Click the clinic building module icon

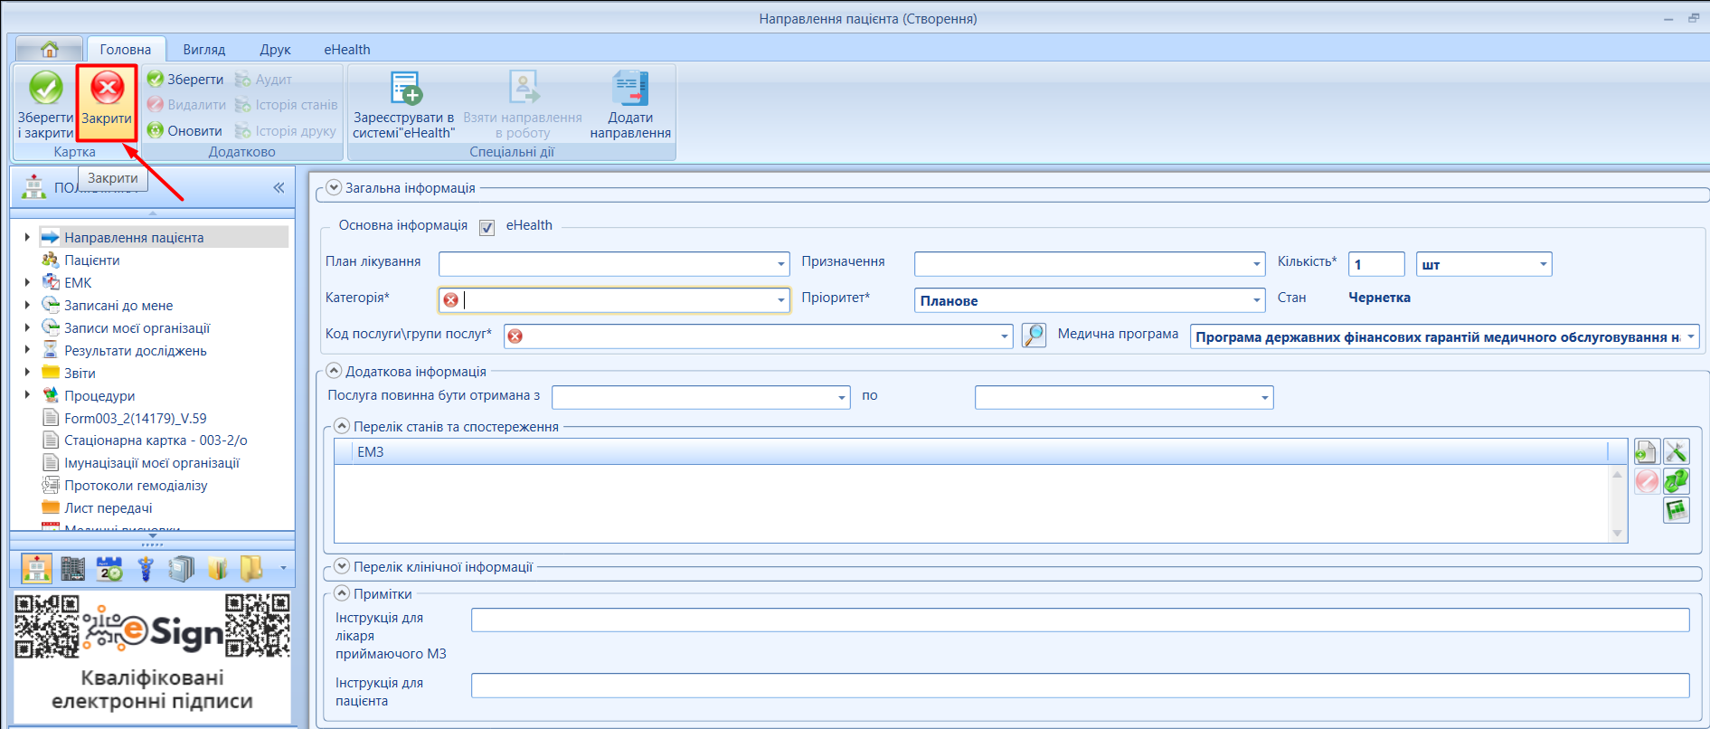pos(36,568)
